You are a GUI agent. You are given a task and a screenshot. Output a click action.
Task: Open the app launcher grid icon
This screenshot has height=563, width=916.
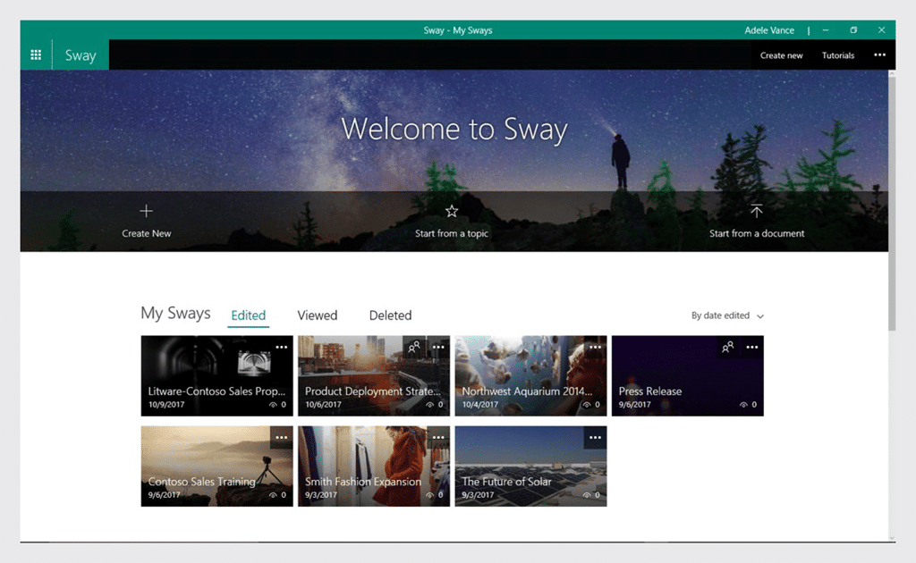[36, 55]
